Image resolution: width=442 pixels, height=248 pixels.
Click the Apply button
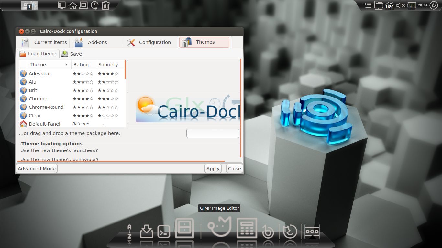(213, 169)
